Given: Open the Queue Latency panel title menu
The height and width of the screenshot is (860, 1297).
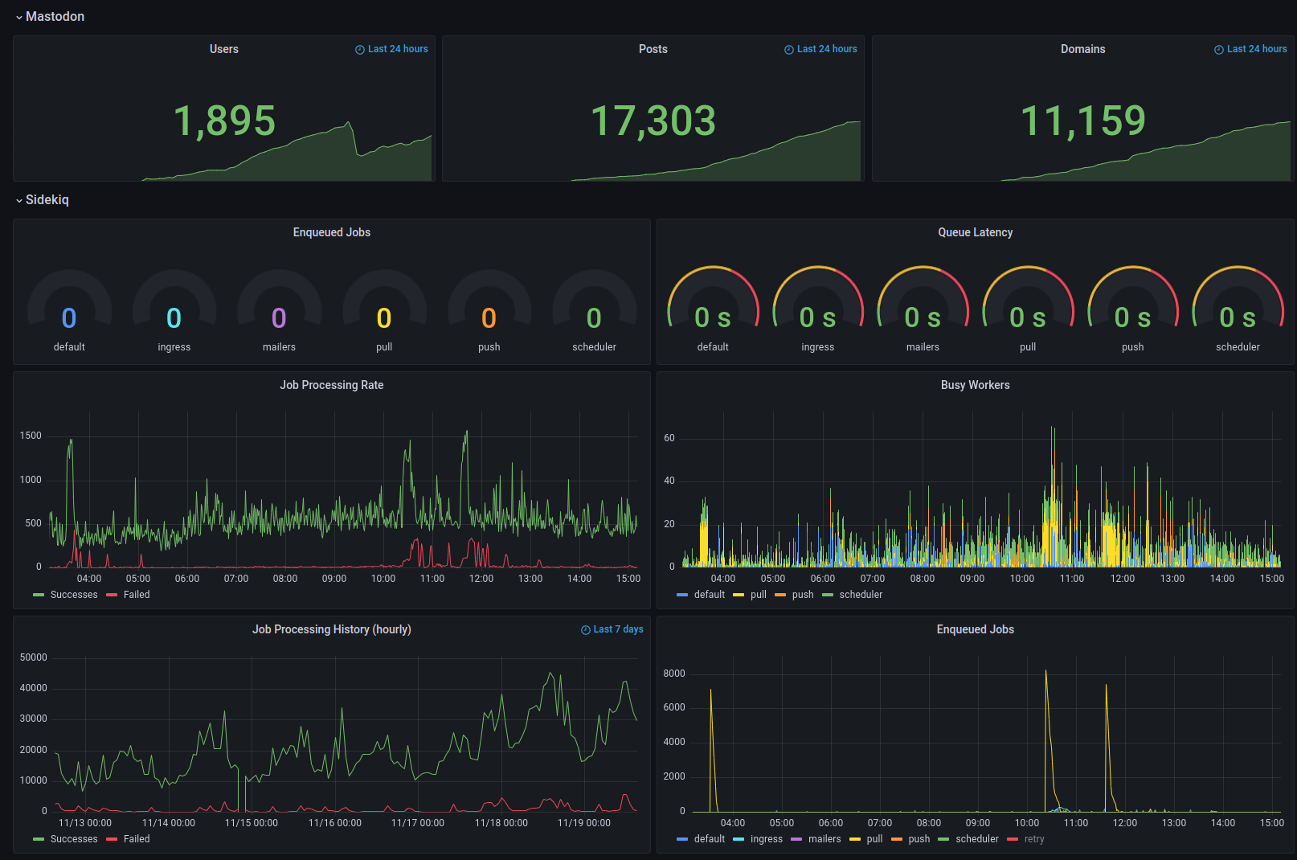Looking at the screenshot, I should tap(975, 232).
